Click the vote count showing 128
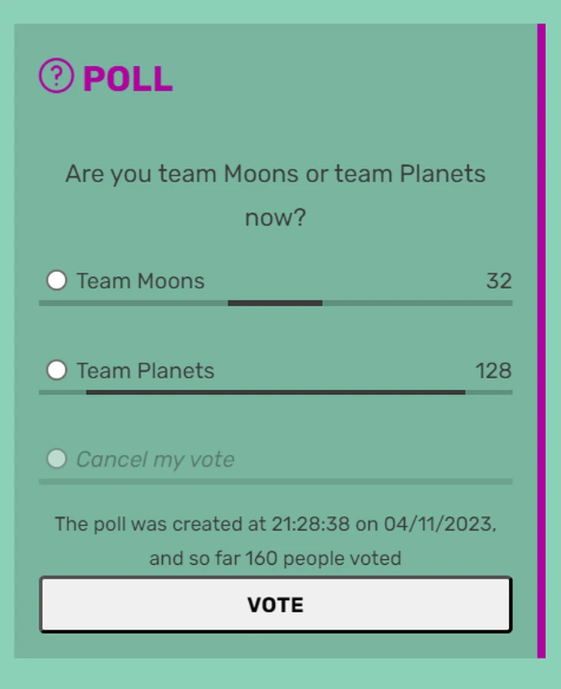The height and width of the screenshot is (689, 561). (x=492, y=371)
